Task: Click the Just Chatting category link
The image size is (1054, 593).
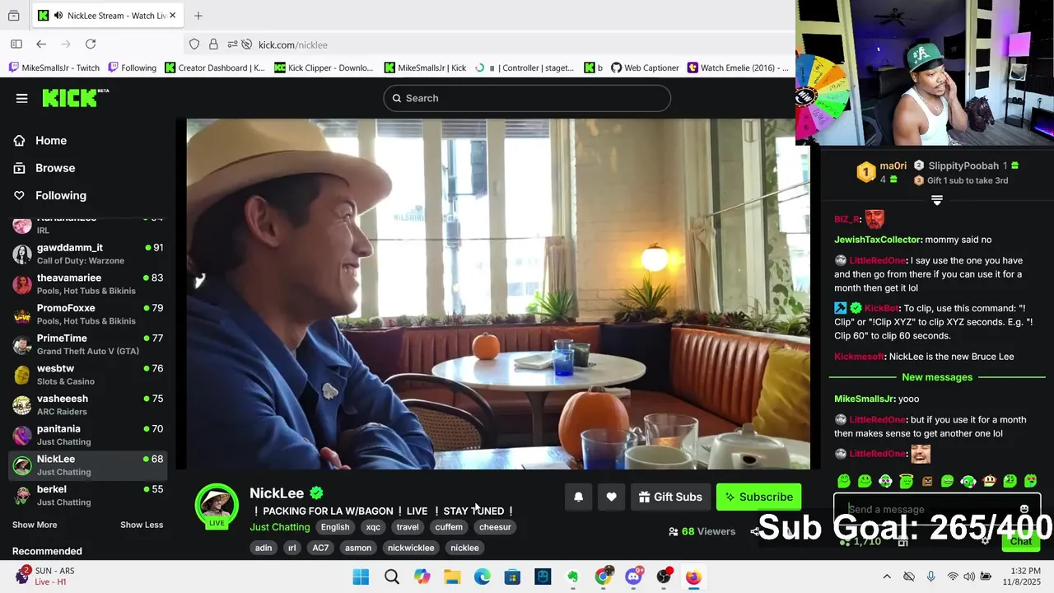Action: pyautogui.click(x=280, y=527)
